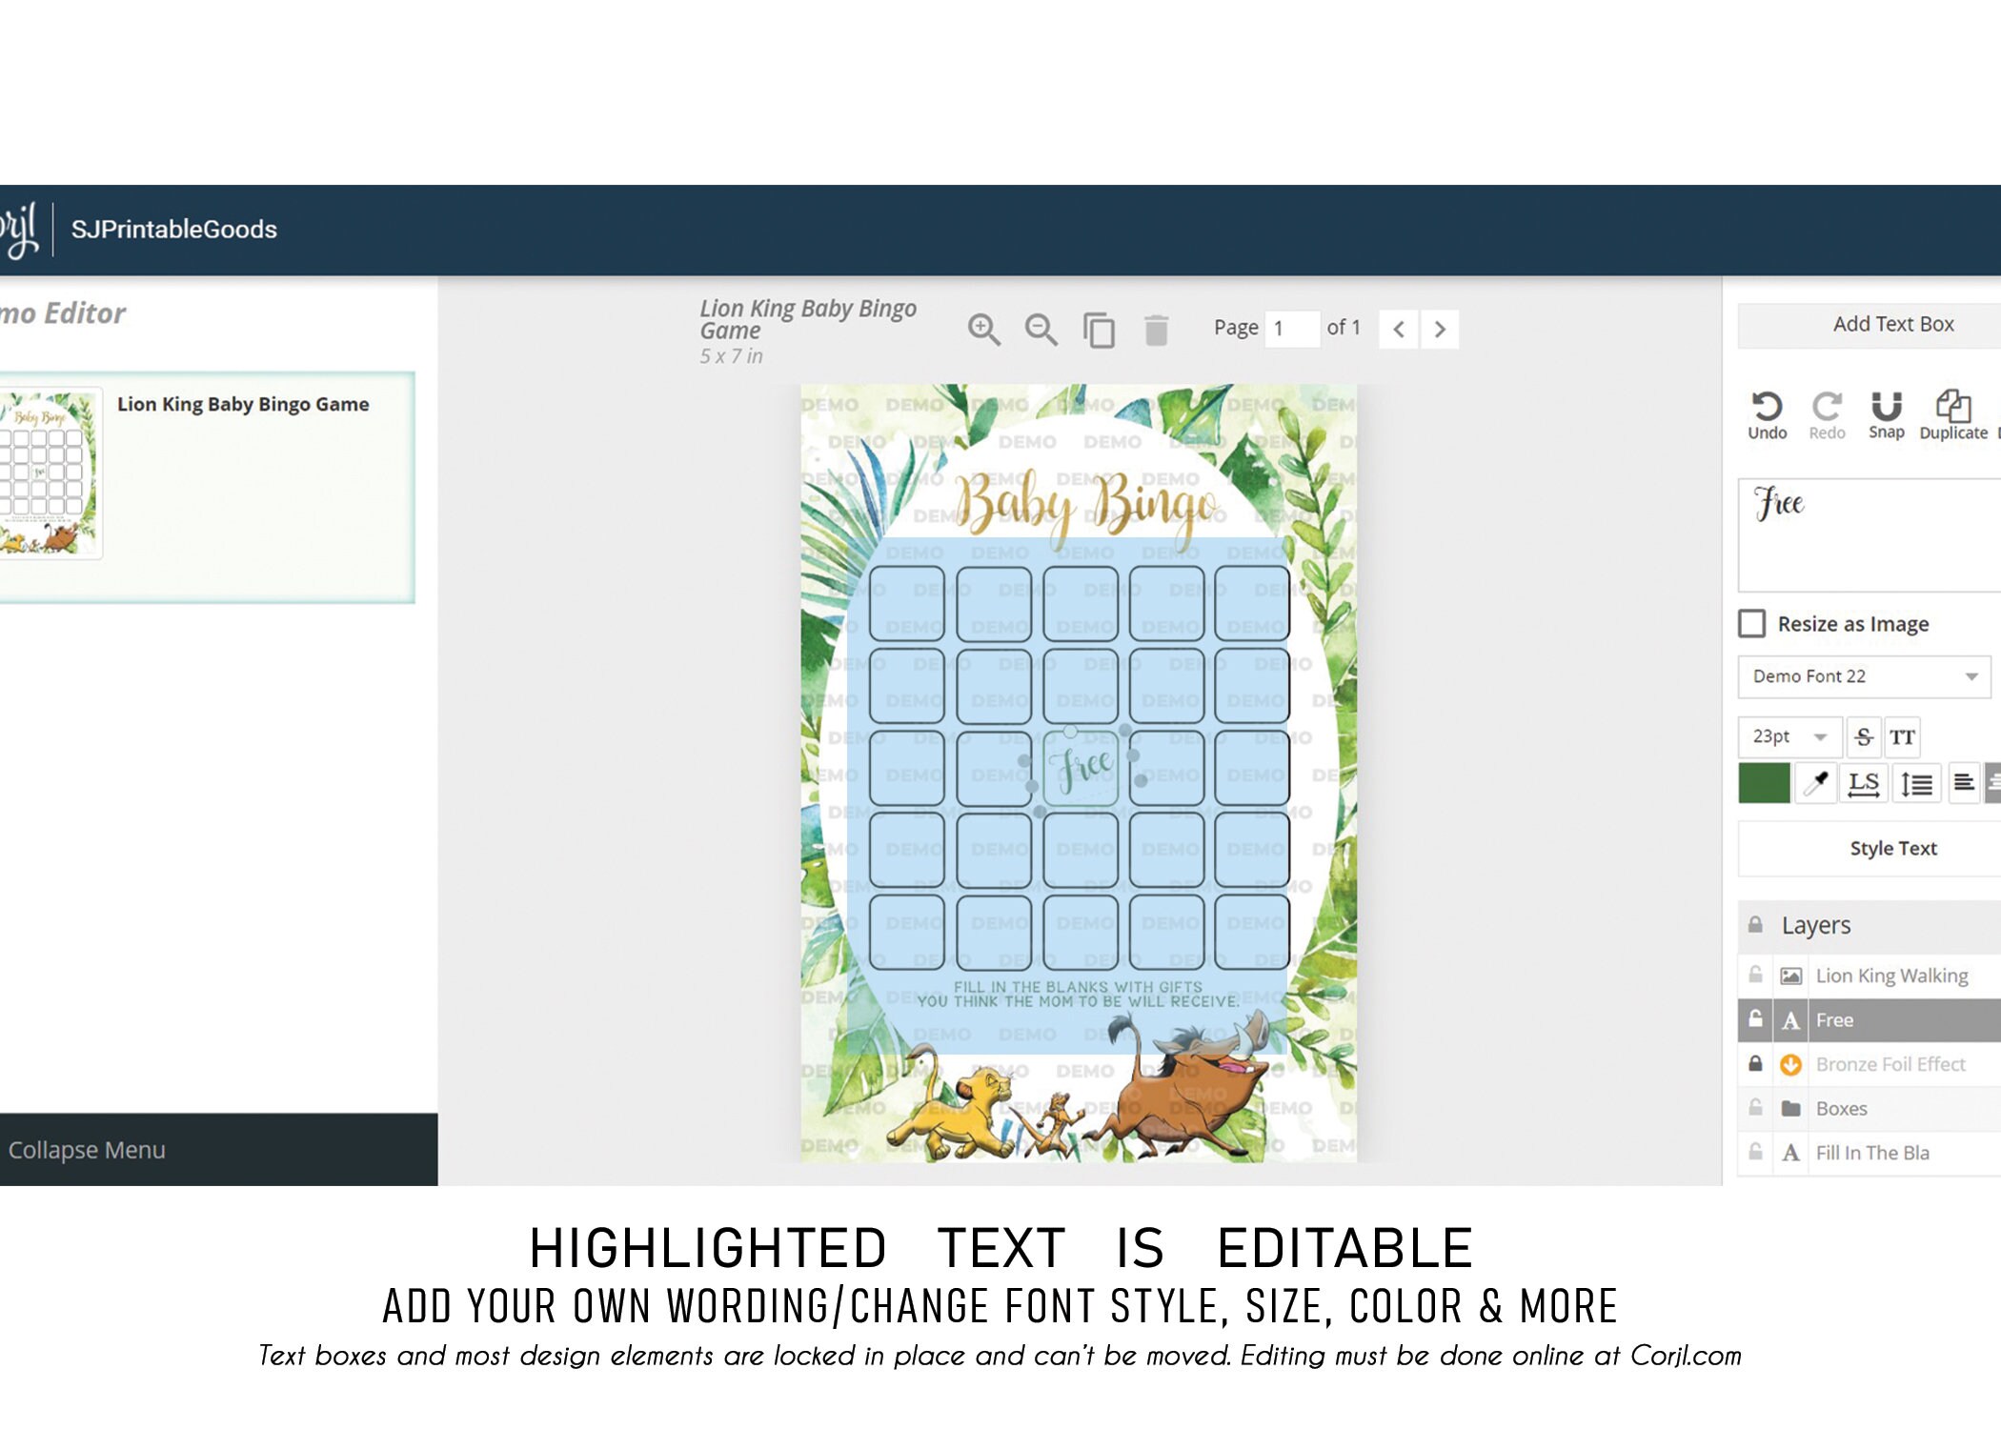
Task: Click the green text color swatch
Action: click(x=1764, y=783)
